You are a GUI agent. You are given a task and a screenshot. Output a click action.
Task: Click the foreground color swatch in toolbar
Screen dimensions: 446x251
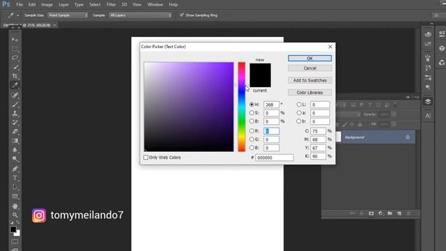pyautogui.click(x=13, y=229)
